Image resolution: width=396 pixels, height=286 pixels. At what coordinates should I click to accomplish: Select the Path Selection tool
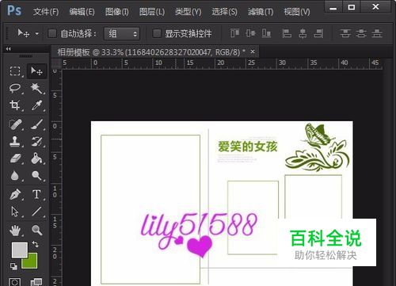[15, 212]
